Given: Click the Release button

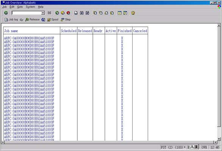Looking at the screenshot, I should 33,20.
